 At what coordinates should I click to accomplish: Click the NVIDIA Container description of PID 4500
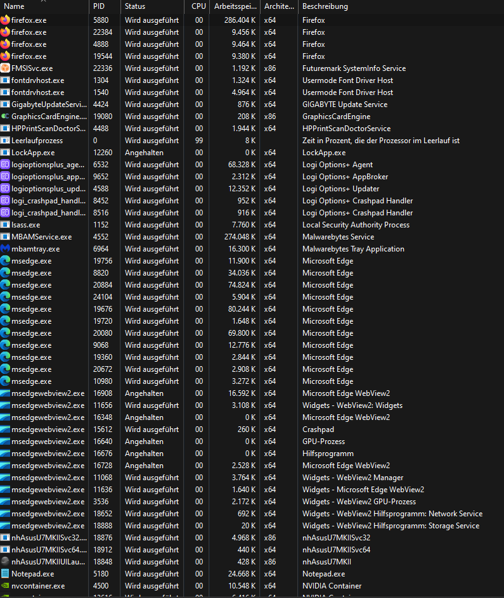coord(332,586)
